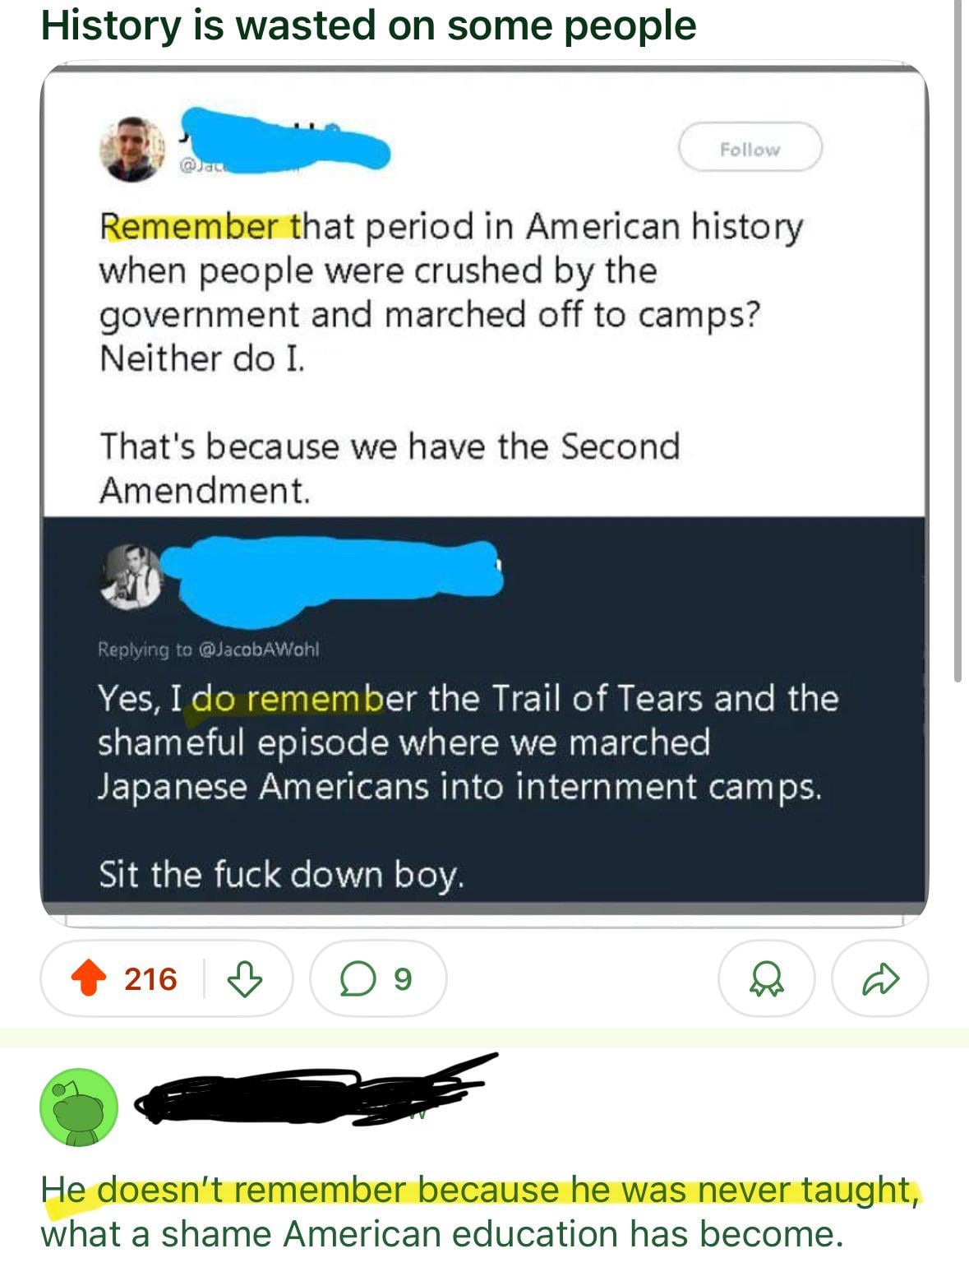The height and width of the screenshot is (1267, 969).
Task: Upvote the post with 216 points
Action: pyautogui.click(x=89, y=978)
